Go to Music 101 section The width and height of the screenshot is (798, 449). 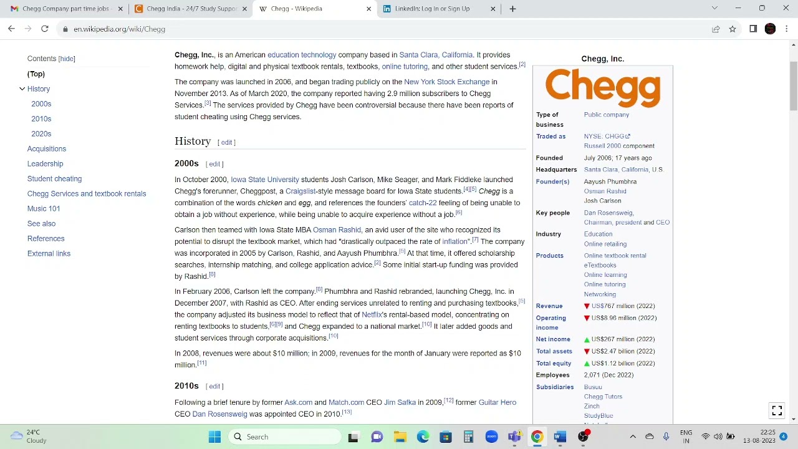click(x=44, y=208)
